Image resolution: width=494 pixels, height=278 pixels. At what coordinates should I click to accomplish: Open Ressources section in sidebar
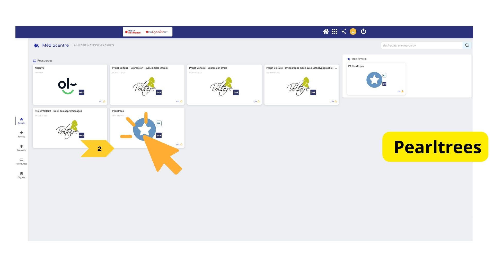(21, 161)
